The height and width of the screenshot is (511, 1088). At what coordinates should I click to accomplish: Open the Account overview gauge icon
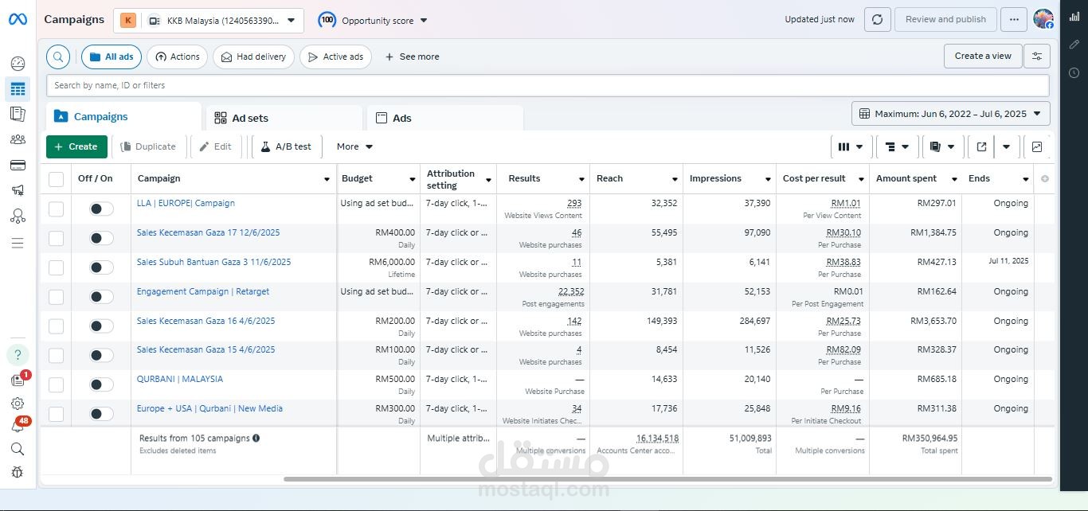18,64
